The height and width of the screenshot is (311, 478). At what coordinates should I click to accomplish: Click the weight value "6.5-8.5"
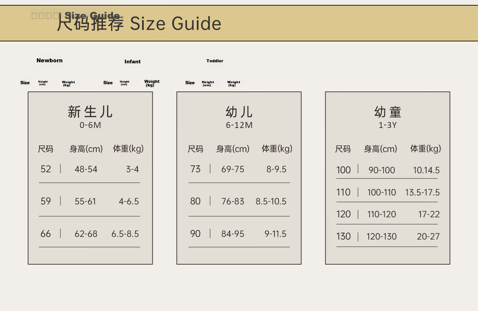(125, 234)
